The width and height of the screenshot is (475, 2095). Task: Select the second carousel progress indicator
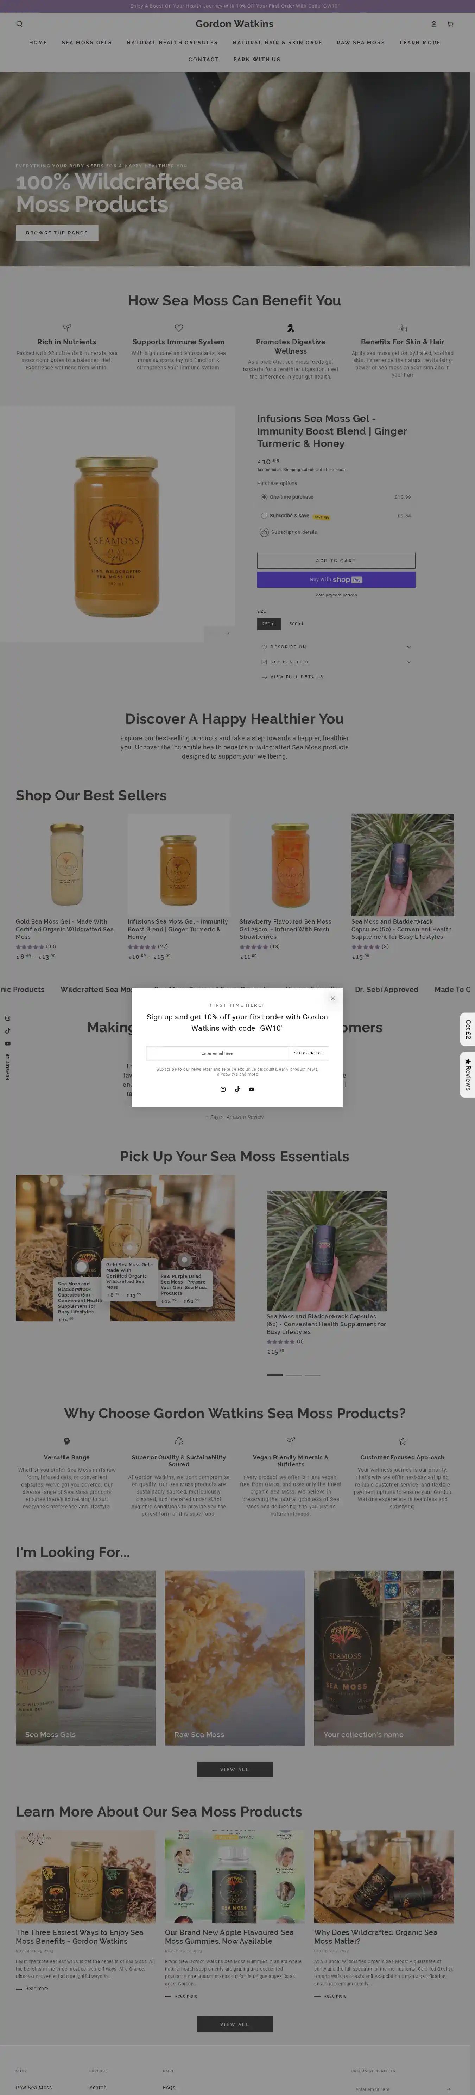[293, 1375]
